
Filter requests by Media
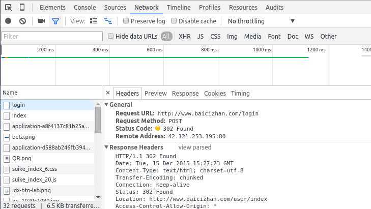(x=253, y=37)
